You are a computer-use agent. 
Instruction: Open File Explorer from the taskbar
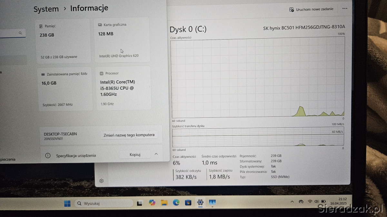(x=164, y=203)
